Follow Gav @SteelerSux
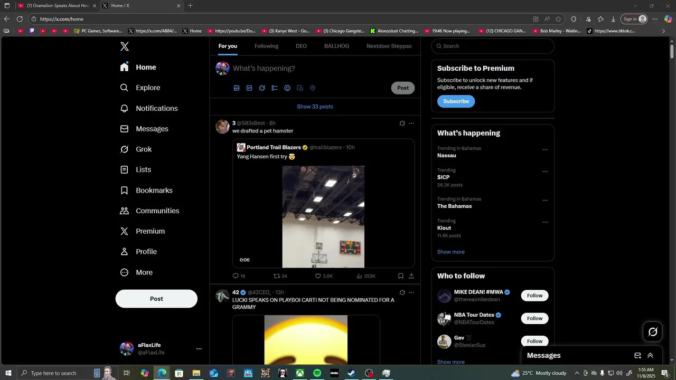Viewport: 676px width, 380px height. [x=534, y=341]
